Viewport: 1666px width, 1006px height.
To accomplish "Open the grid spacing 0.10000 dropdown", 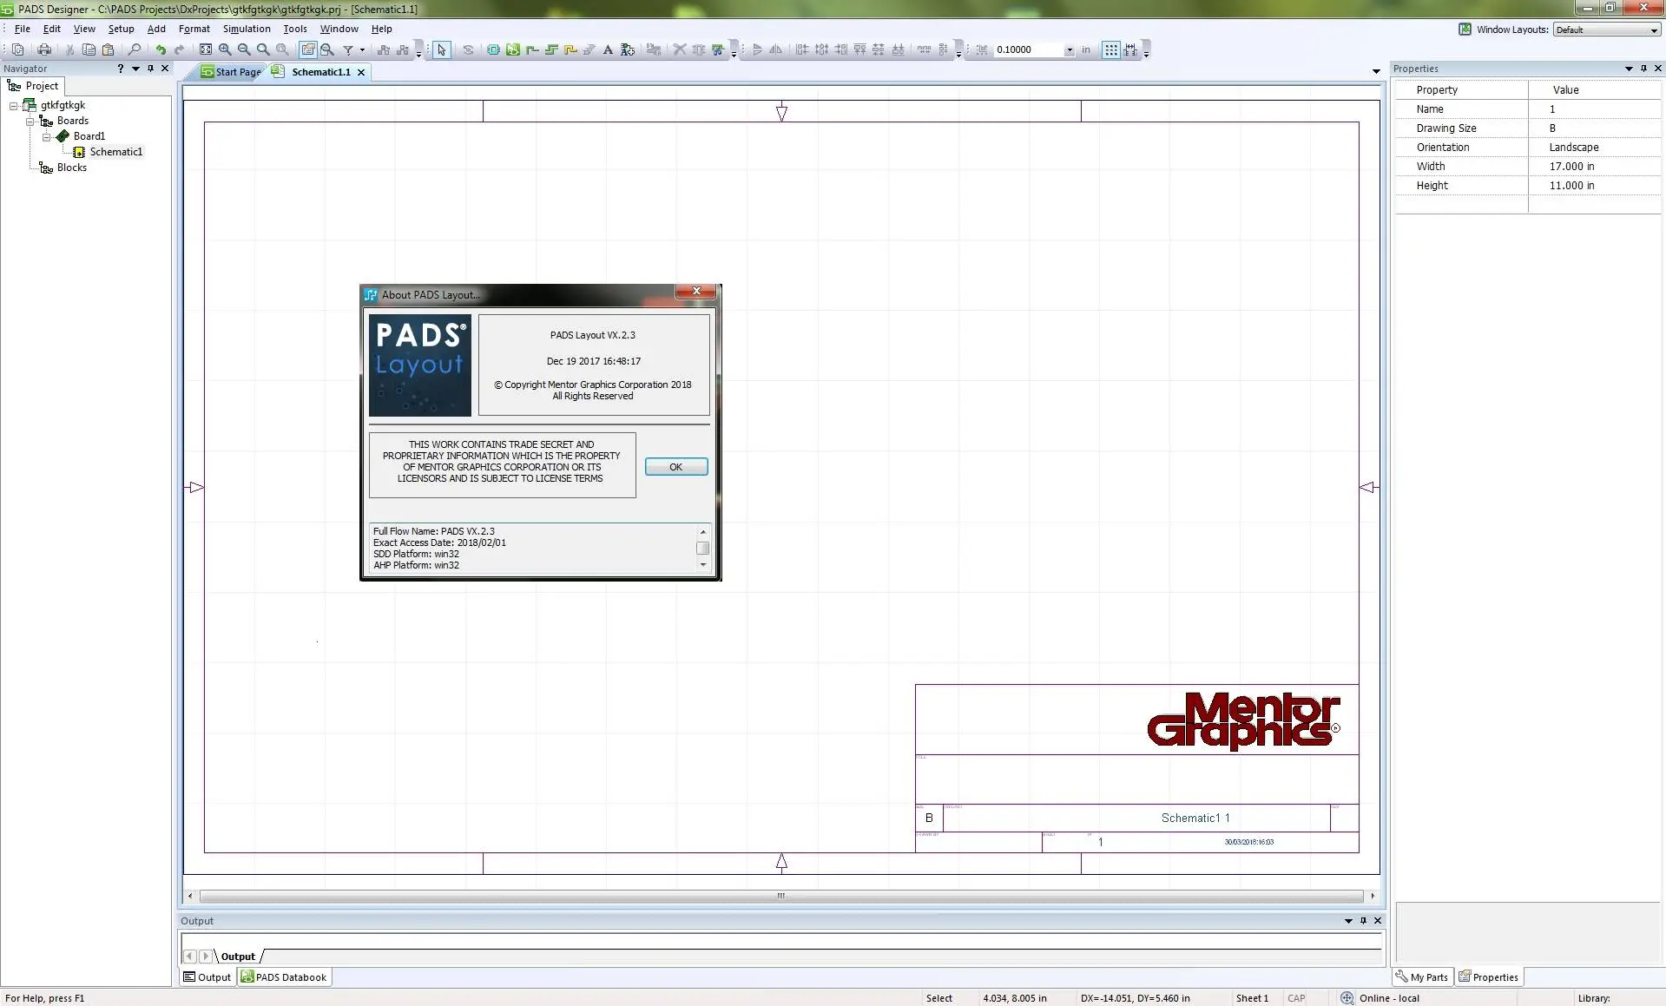I will (1069, 50).
